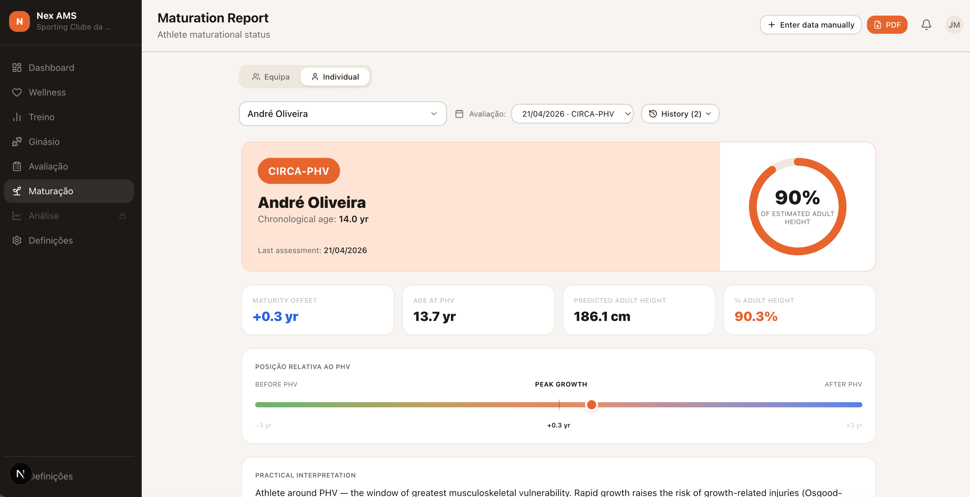Click the Definições gear icon

(17, 240)
